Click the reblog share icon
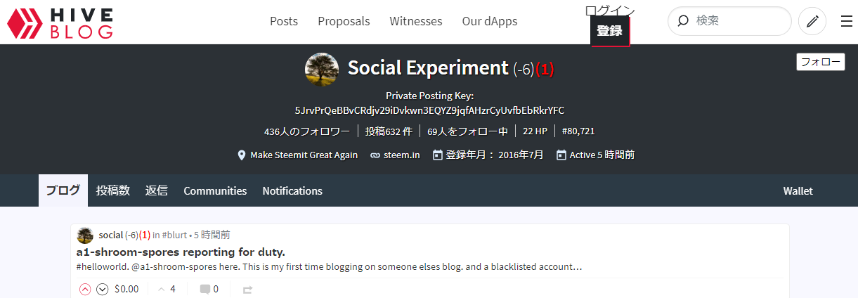Image resolution: width=858 pixels, height=298 pixels. [x=247, y=289]
